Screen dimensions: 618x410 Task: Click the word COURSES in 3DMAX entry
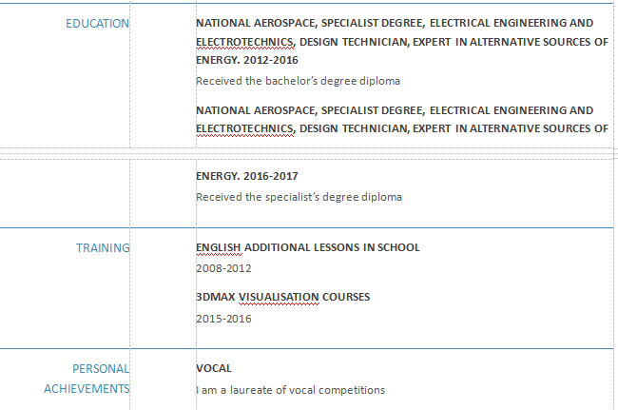346,297
